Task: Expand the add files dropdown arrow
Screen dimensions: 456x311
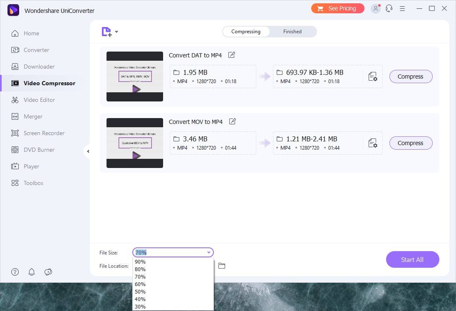Action: (116, 31)
